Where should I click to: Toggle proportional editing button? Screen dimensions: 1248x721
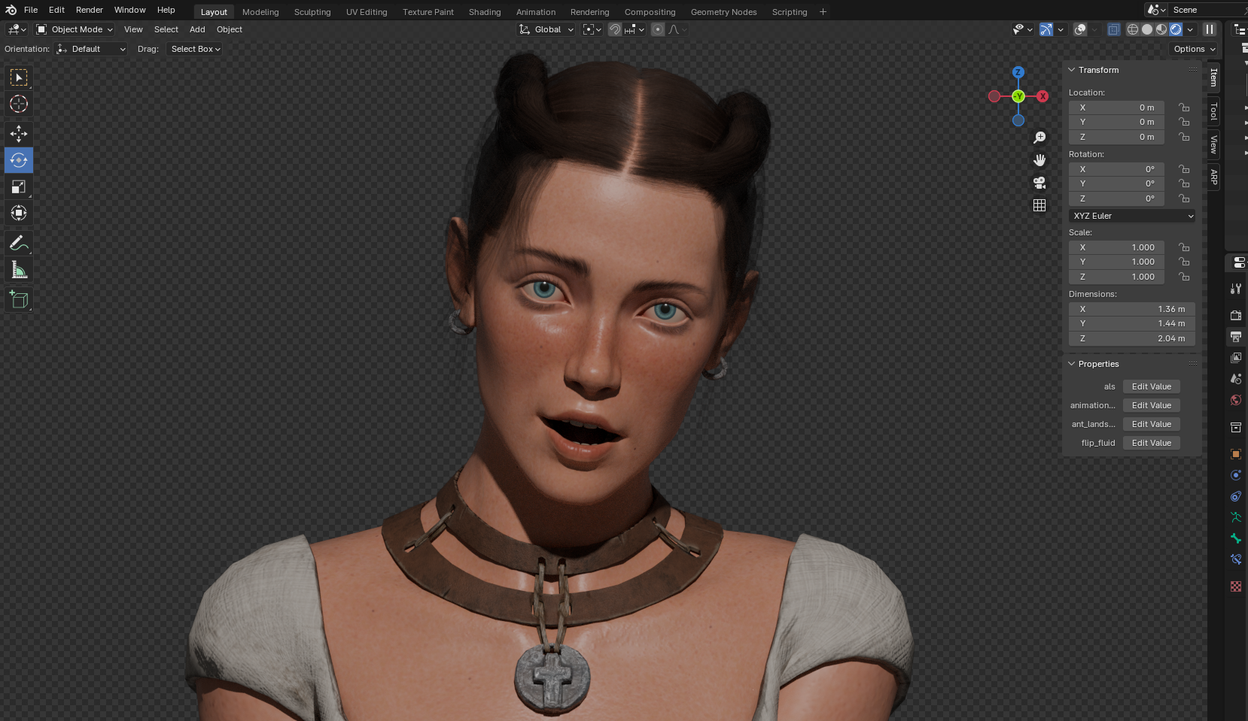pyautogui.click(x=658, y=29)
